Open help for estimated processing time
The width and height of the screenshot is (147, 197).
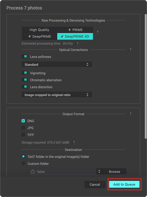tap(78, 43)
